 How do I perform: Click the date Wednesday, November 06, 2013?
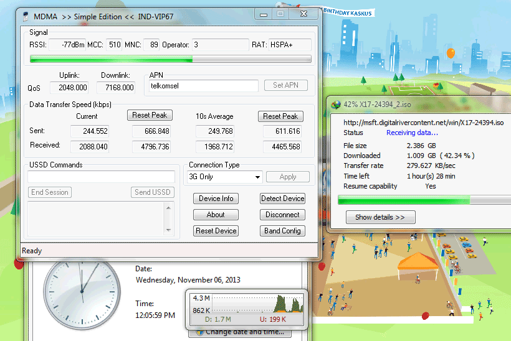[x=188, y=280]
